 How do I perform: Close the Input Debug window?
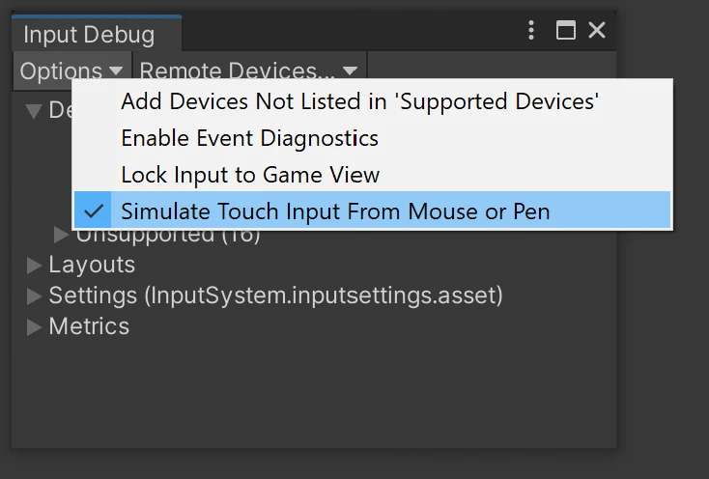point(597,31)
